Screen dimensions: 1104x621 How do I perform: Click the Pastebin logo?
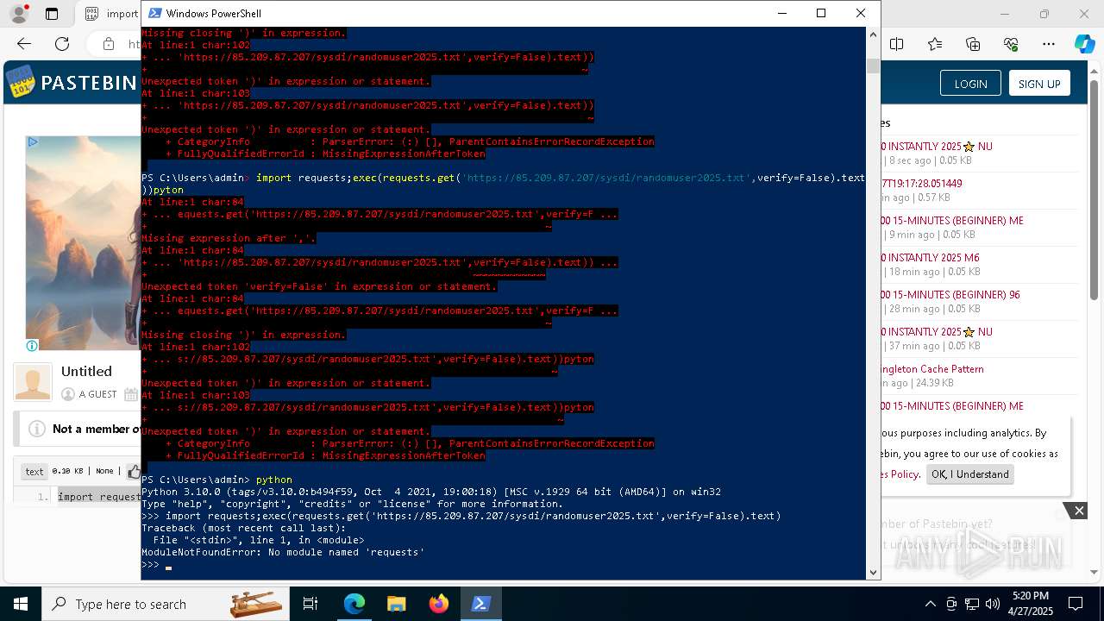click(x=72, y=83)
